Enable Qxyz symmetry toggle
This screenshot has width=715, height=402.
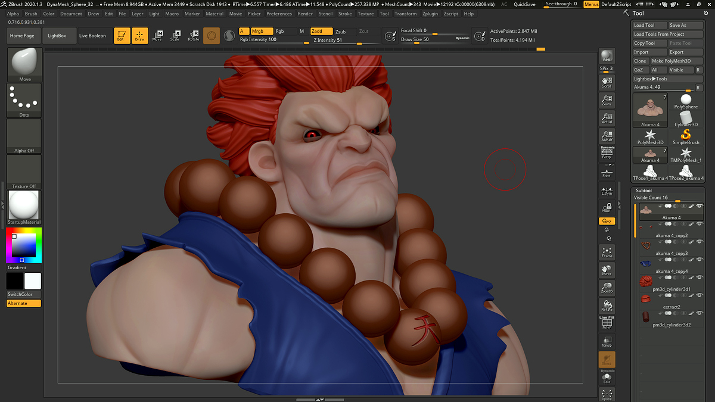[607, 221]
